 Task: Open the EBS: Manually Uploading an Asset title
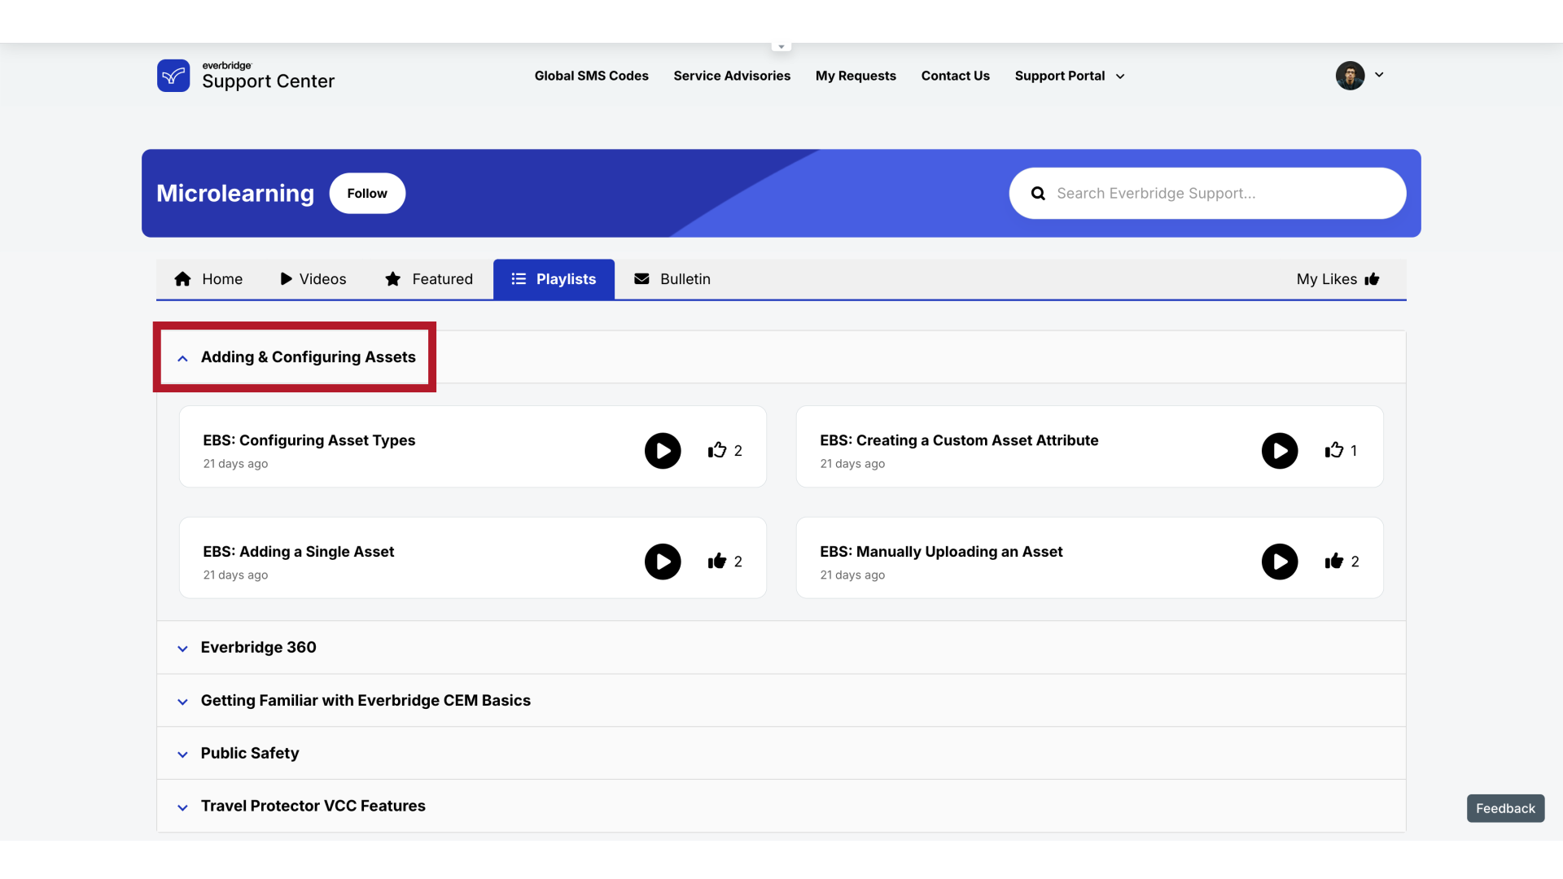point(941,552)
